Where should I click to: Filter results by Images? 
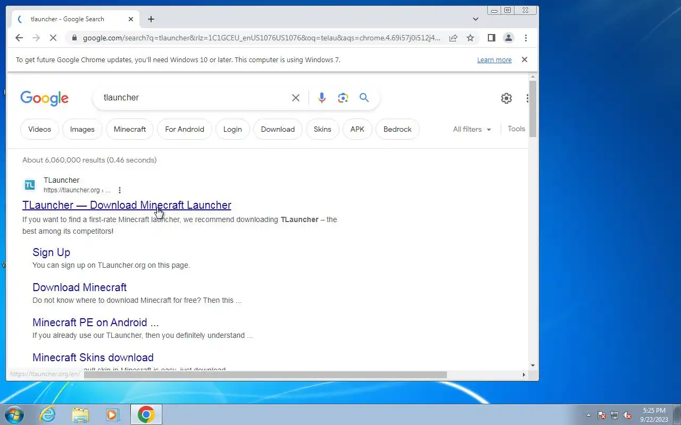tap(82, 129)
